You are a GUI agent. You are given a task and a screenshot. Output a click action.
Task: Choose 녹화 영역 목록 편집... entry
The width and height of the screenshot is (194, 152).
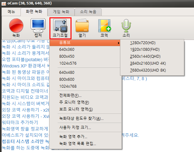coord(85,143)
